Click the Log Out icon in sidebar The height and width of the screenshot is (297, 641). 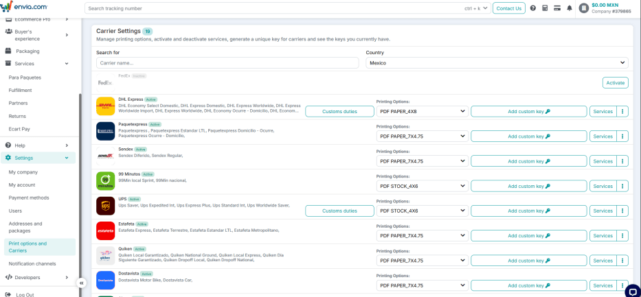click(8, 294)
